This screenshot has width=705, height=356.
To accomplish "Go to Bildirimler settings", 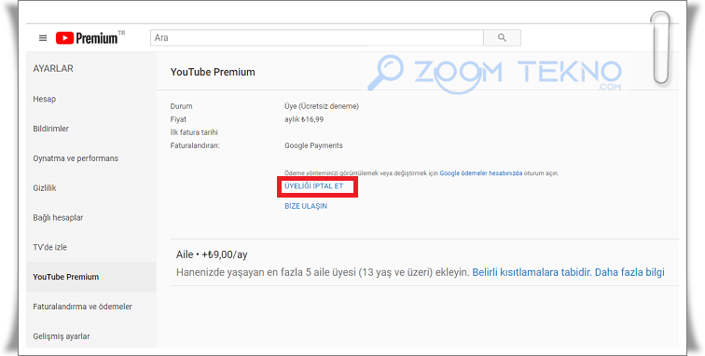I will click(50, 129).
